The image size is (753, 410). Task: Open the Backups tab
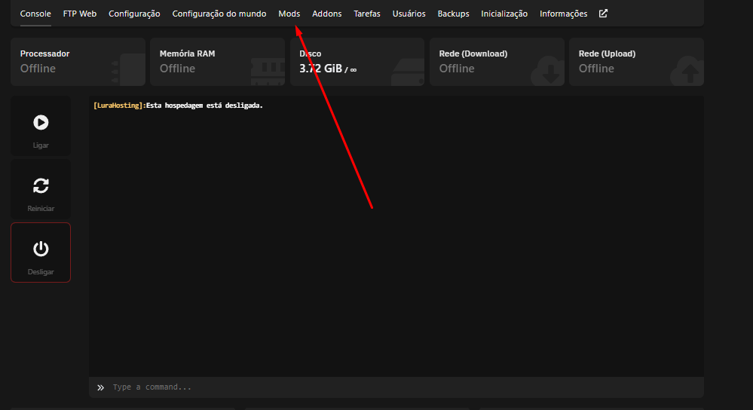coord(453,14)
